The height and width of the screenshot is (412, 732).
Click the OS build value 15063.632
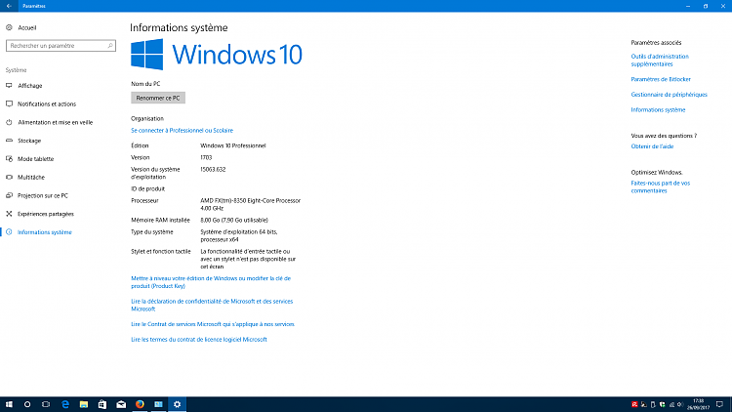click(x=213, y=170)
